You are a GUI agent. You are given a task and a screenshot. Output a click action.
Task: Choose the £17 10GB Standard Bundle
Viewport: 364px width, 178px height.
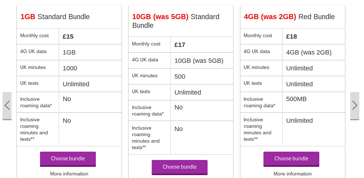tap(179, 167)
